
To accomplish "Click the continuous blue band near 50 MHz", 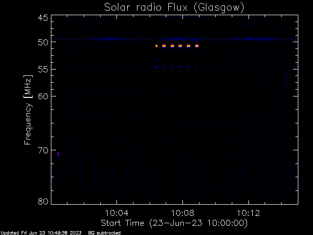I will click(175, 39).
